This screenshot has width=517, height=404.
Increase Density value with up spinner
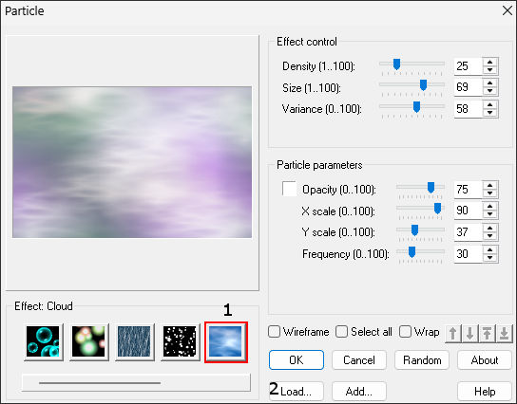coord(490,62)
